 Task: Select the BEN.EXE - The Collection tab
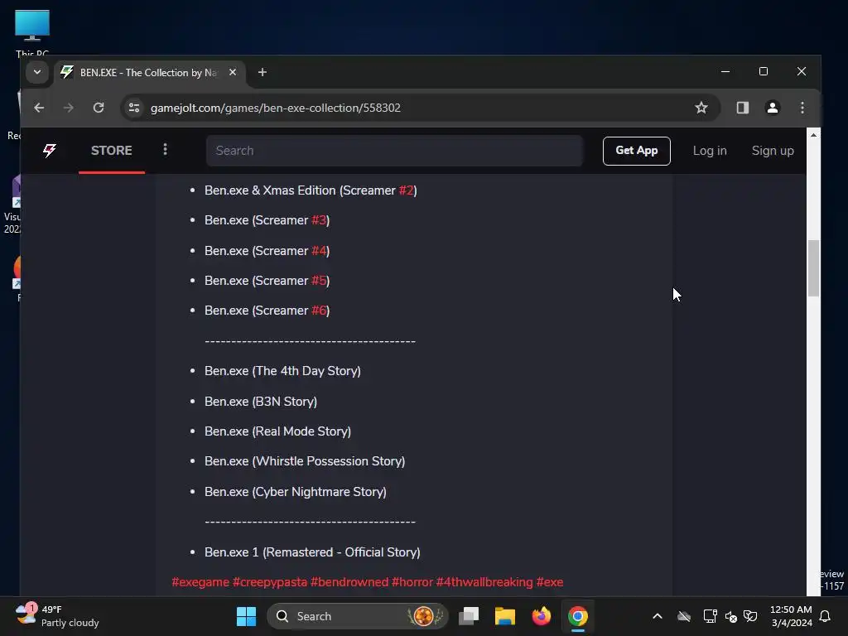pos(147,73)
